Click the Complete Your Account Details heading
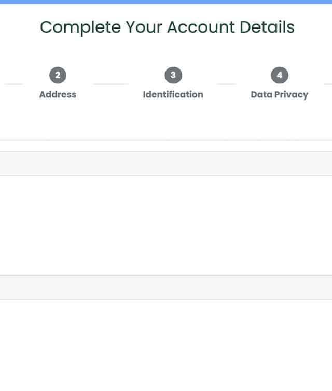This screenshot has width=332, height=391. click(167, 27)
